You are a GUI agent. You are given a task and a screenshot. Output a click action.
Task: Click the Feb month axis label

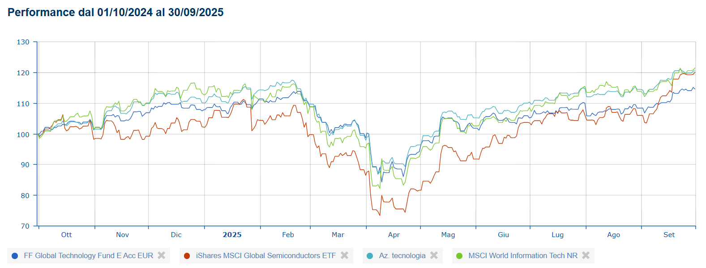coord(288,235)
